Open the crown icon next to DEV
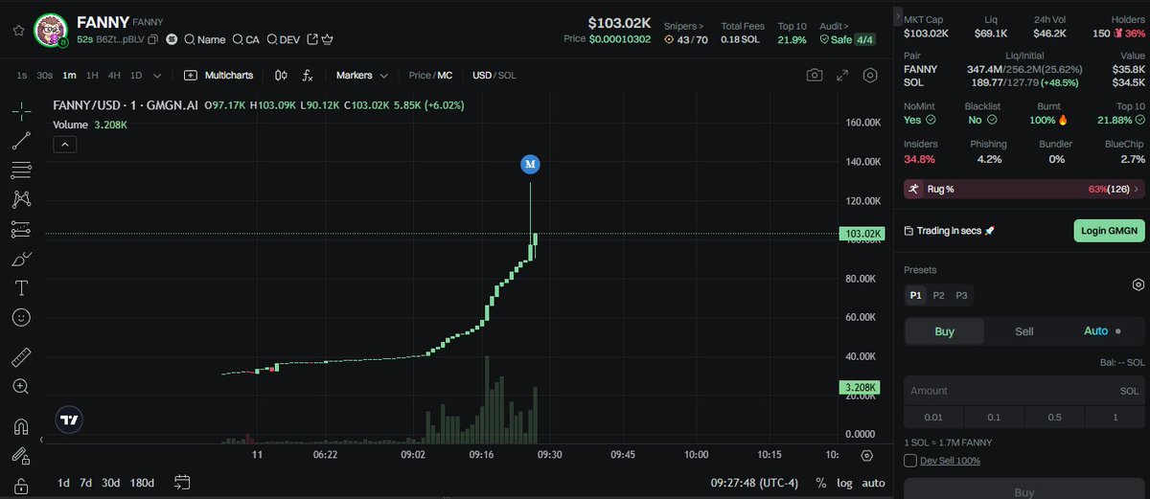 (328, 39)
